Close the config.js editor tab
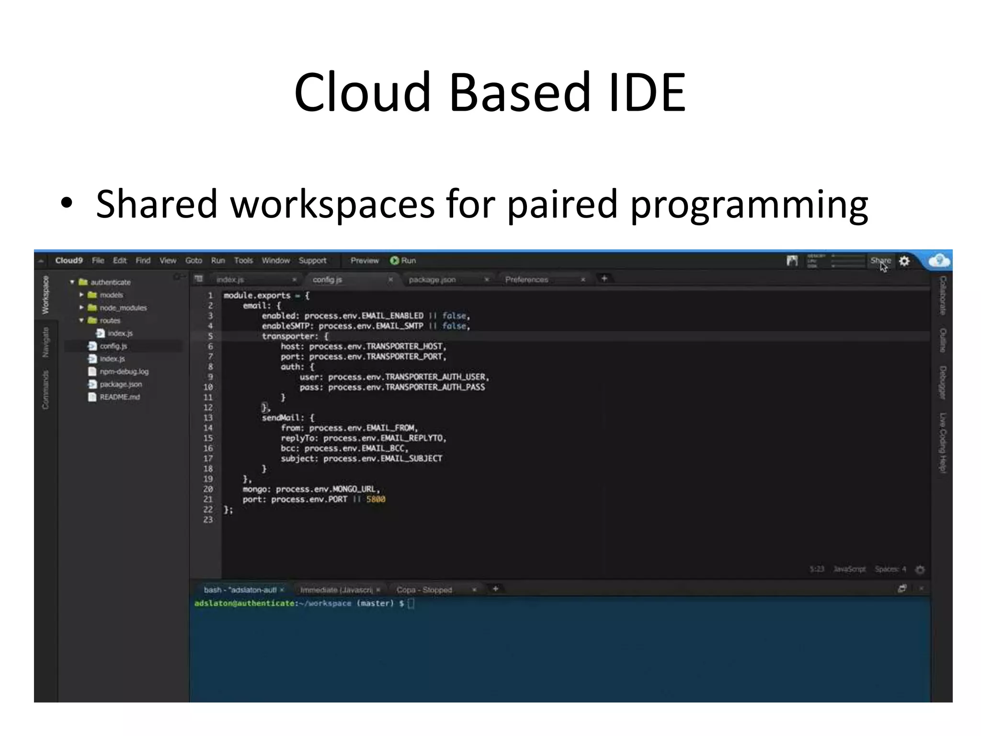 coord(390,279)
